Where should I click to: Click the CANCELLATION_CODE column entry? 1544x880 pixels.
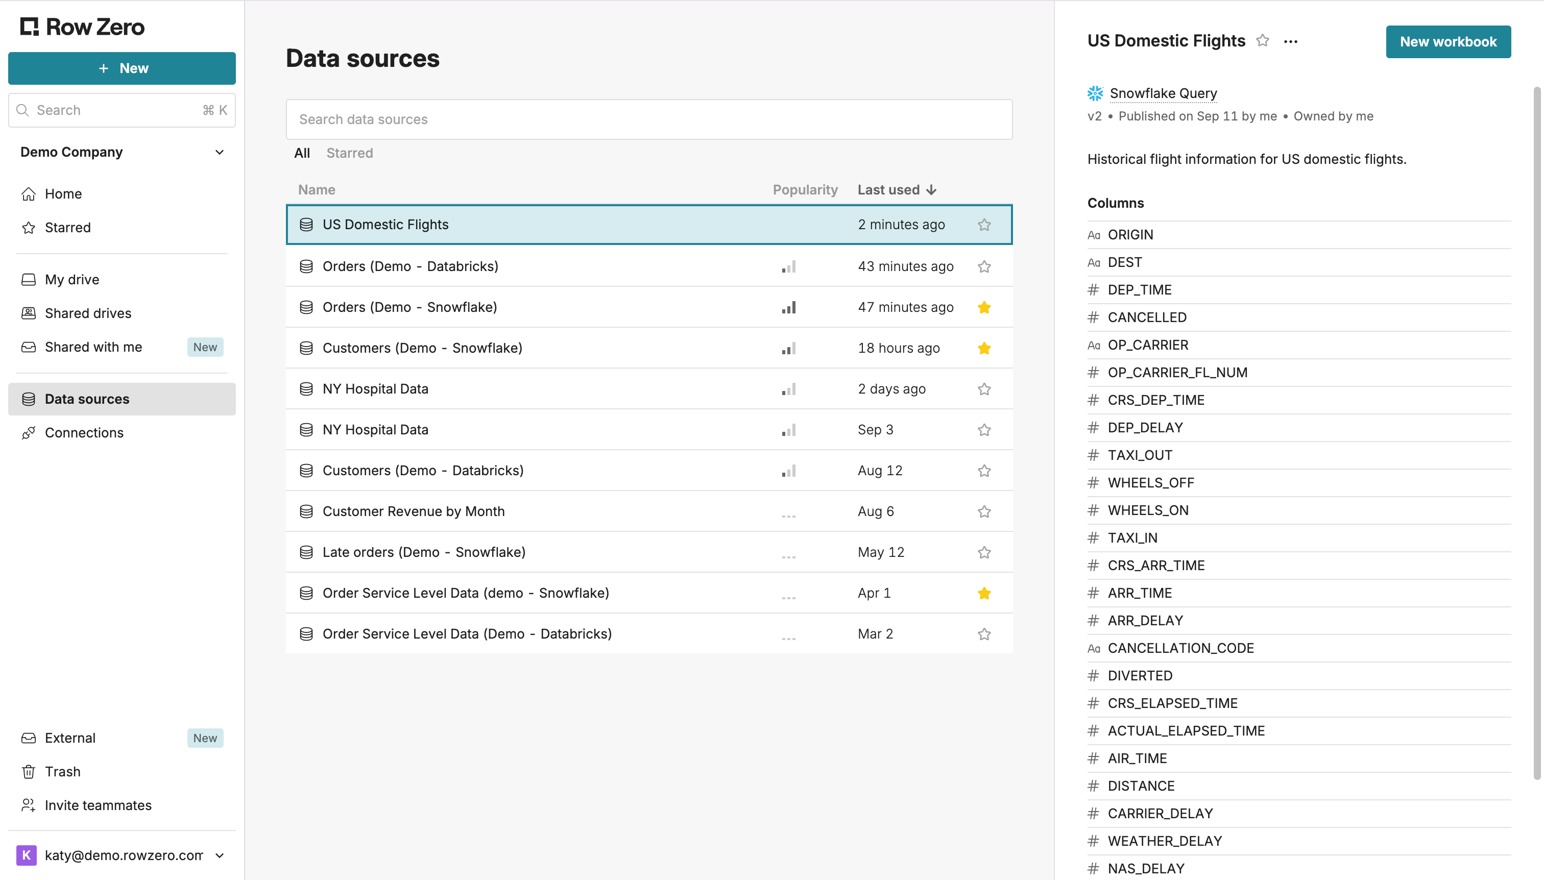[x=1298, y=648]
